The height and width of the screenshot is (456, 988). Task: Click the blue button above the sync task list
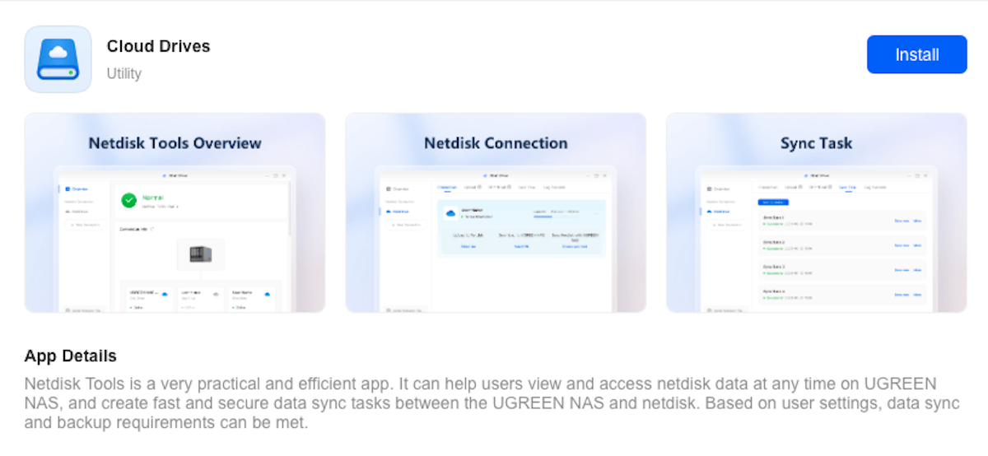pos(773,202)
